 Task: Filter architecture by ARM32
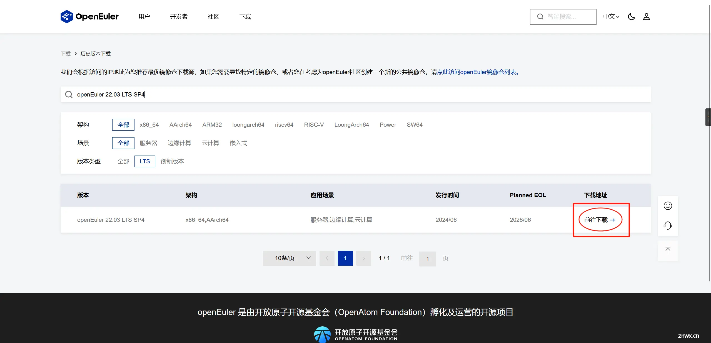[212, 125]
